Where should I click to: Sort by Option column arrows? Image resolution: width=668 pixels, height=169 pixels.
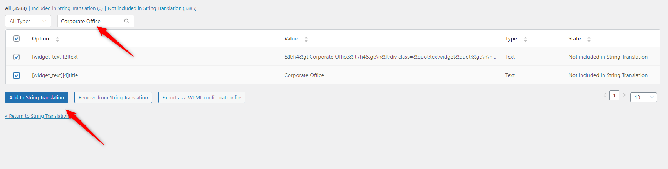click(x=57, y=39)
